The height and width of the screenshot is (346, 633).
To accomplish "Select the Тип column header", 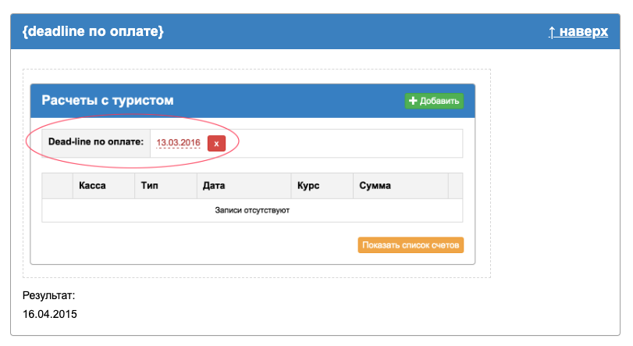I will tap(151, 186).
